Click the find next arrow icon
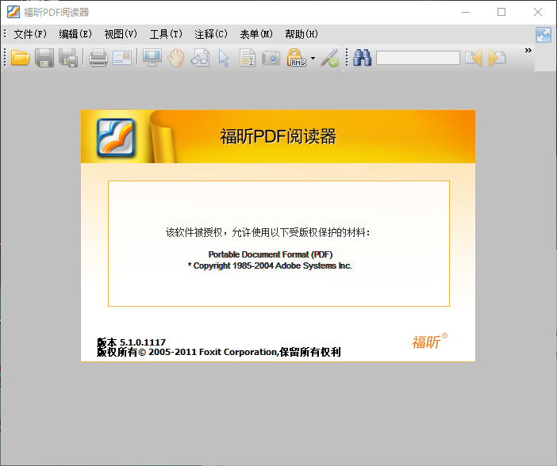The width and height of the screenshot is (557, 466). pyautogui.click(x=497, y=58)
